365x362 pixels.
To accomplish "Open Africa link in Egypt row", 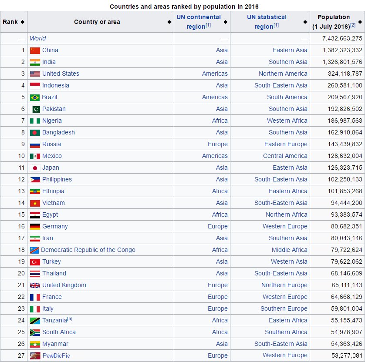I will pos(220,215).
